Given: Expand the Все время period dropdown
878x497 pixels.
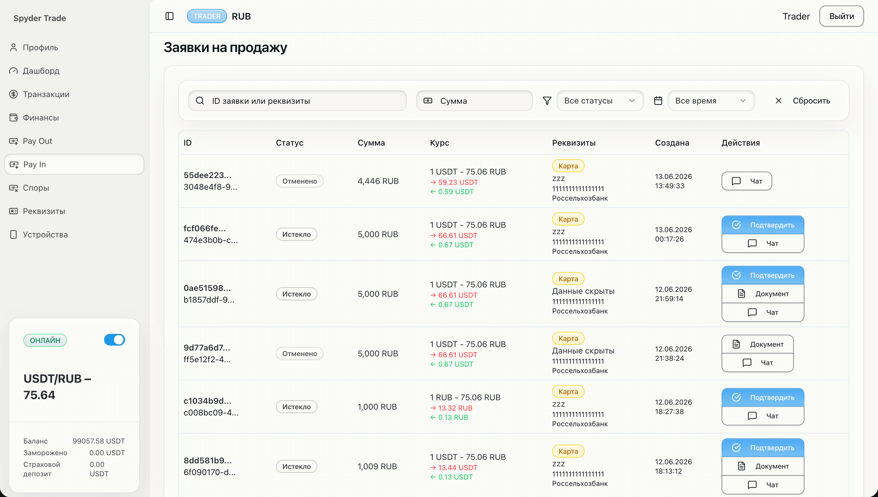Looking at the screenshot, I should [711, 101].
